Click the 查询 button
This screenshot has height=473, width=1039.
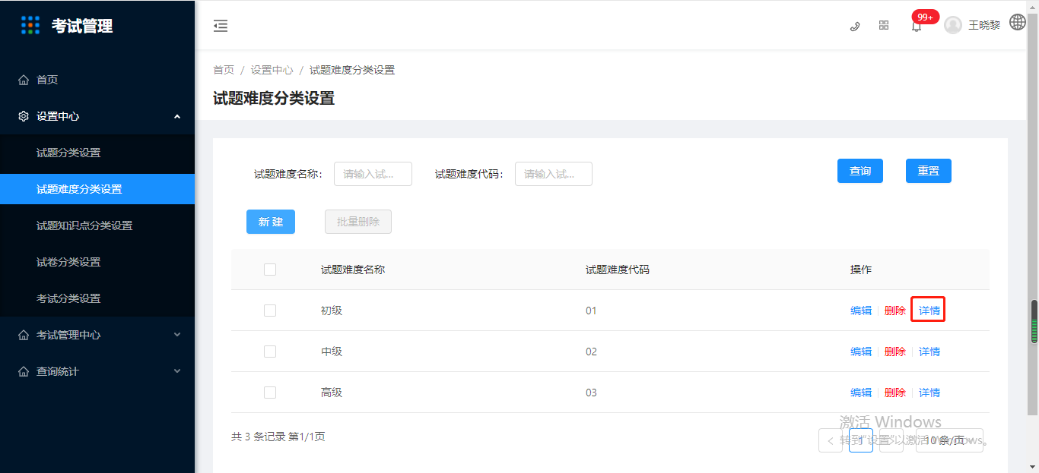860,171
